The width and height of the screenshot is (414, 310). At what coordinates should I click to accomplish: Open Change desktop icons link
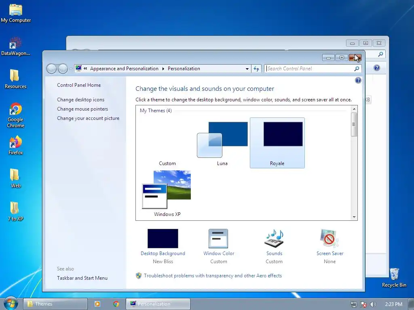[80, 100]
